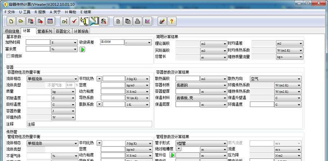The width and height of the screenshot is (328, 161).
Task: Expand the 容器材质 低碳钢 dropdown
Action: click(202, 85)
